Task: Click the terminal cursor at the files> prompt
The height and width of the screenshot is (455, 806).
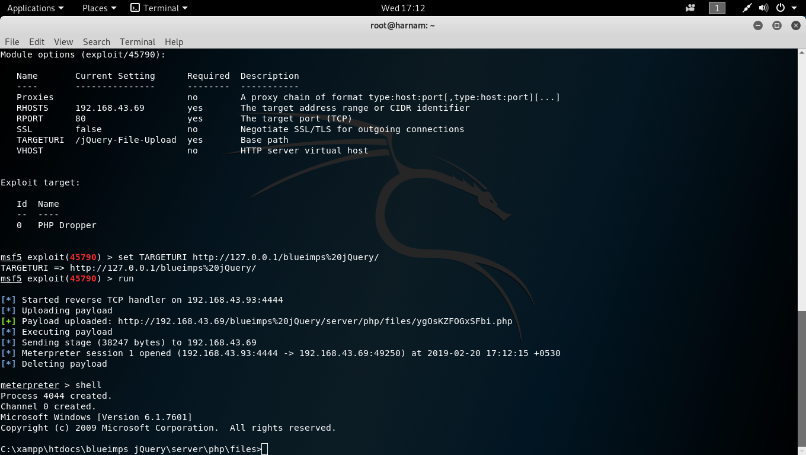Action: tap(265, 449)
